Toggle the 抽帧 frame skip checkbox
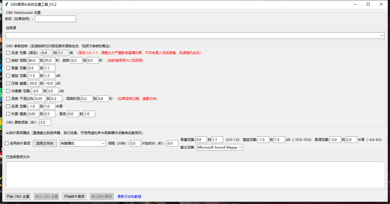The width and height of the screenshot is (390, 204). click(x=8, y=61)
